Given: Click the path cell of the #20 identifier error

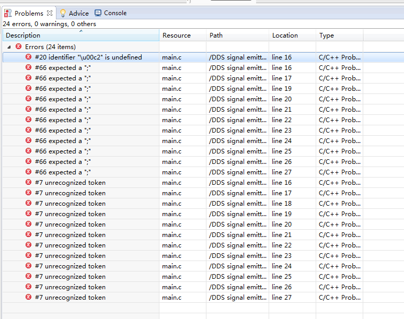Looking at the screenshot, I should [238, 57].
